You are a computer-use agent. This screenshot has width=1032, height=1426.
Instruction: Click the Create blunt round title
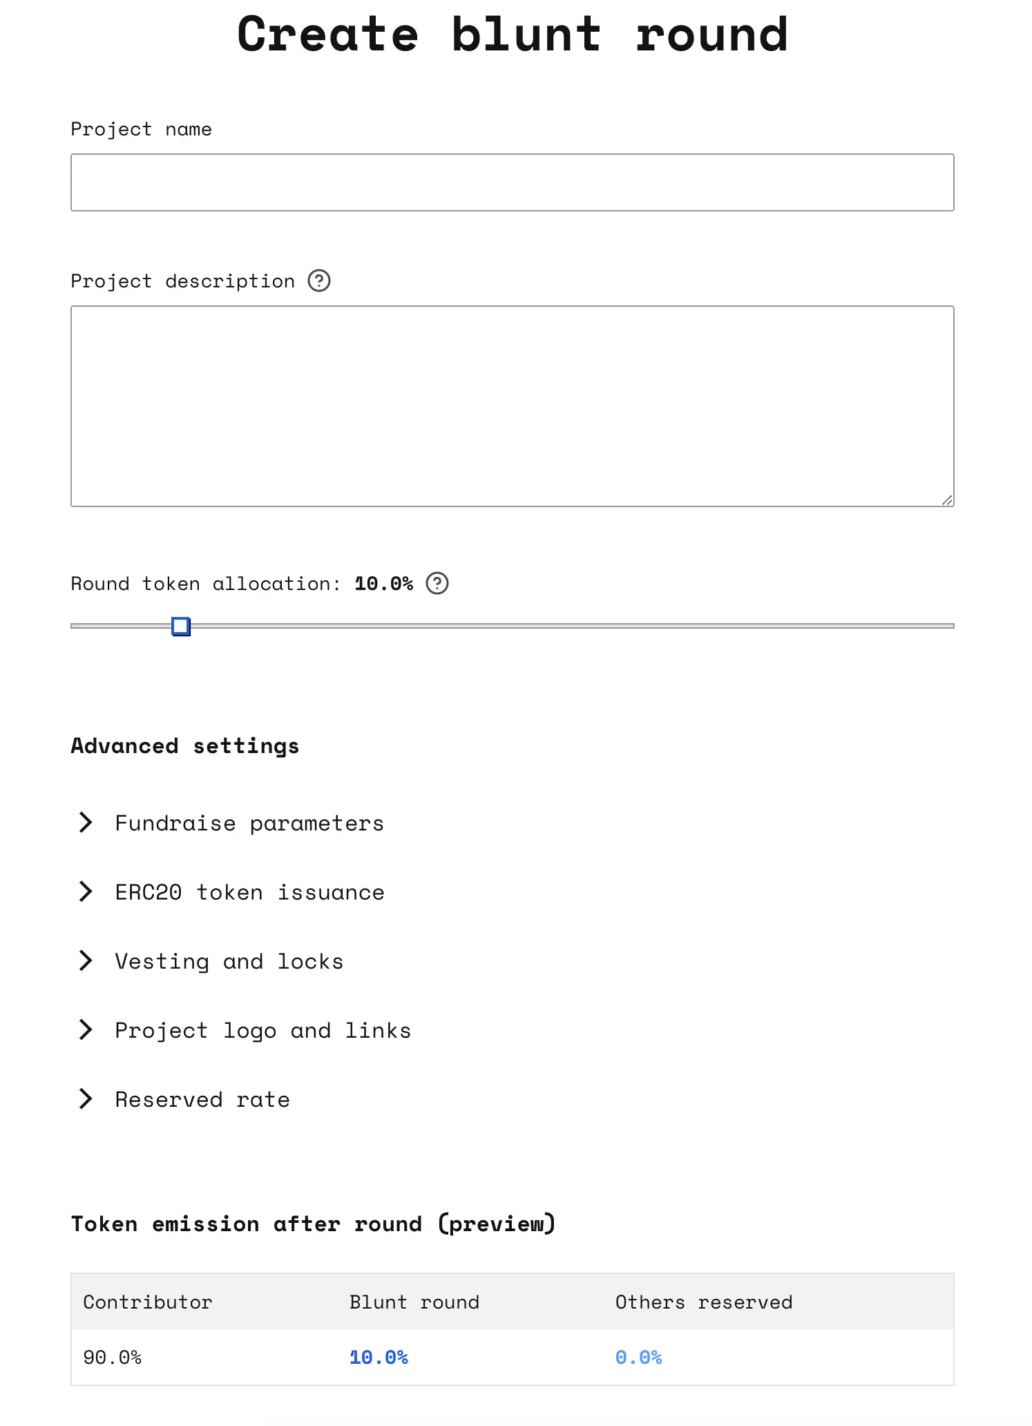pos(513,35)
